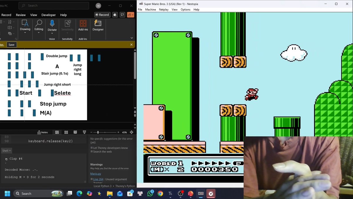Screen dimensions: 353x199
Task: Open File Explorer from taskbar
Action: 110,193
